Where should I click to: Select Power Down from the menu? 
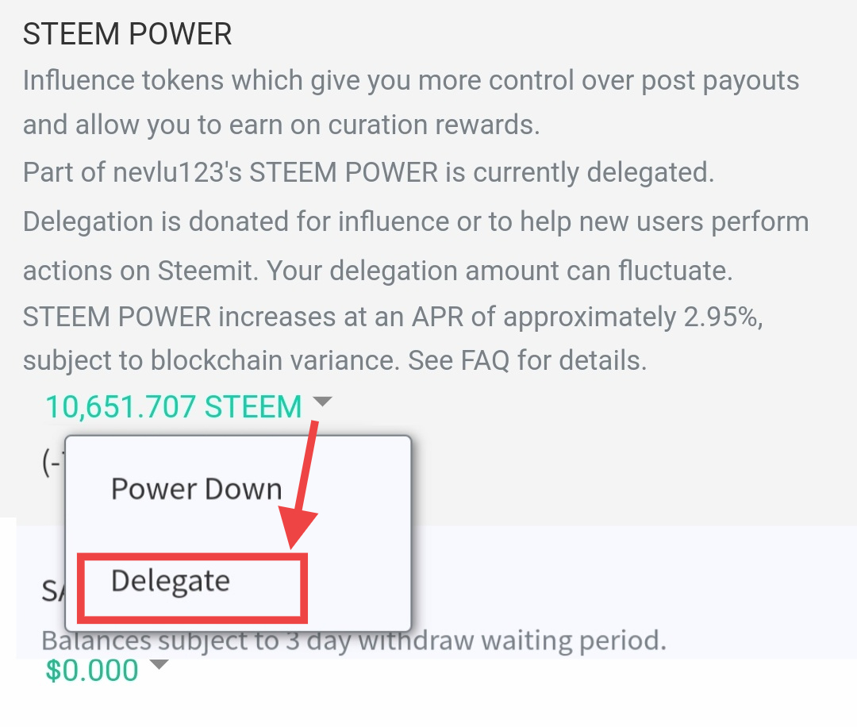(x=196, y=489)
